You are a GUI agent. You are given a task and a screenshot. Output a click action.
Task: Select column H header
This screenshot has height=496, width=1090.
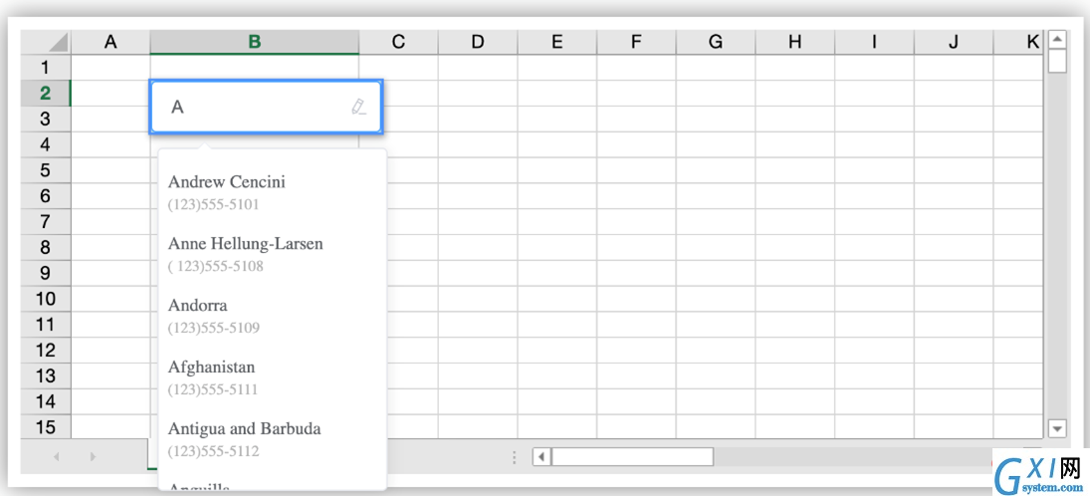(795, 42)
